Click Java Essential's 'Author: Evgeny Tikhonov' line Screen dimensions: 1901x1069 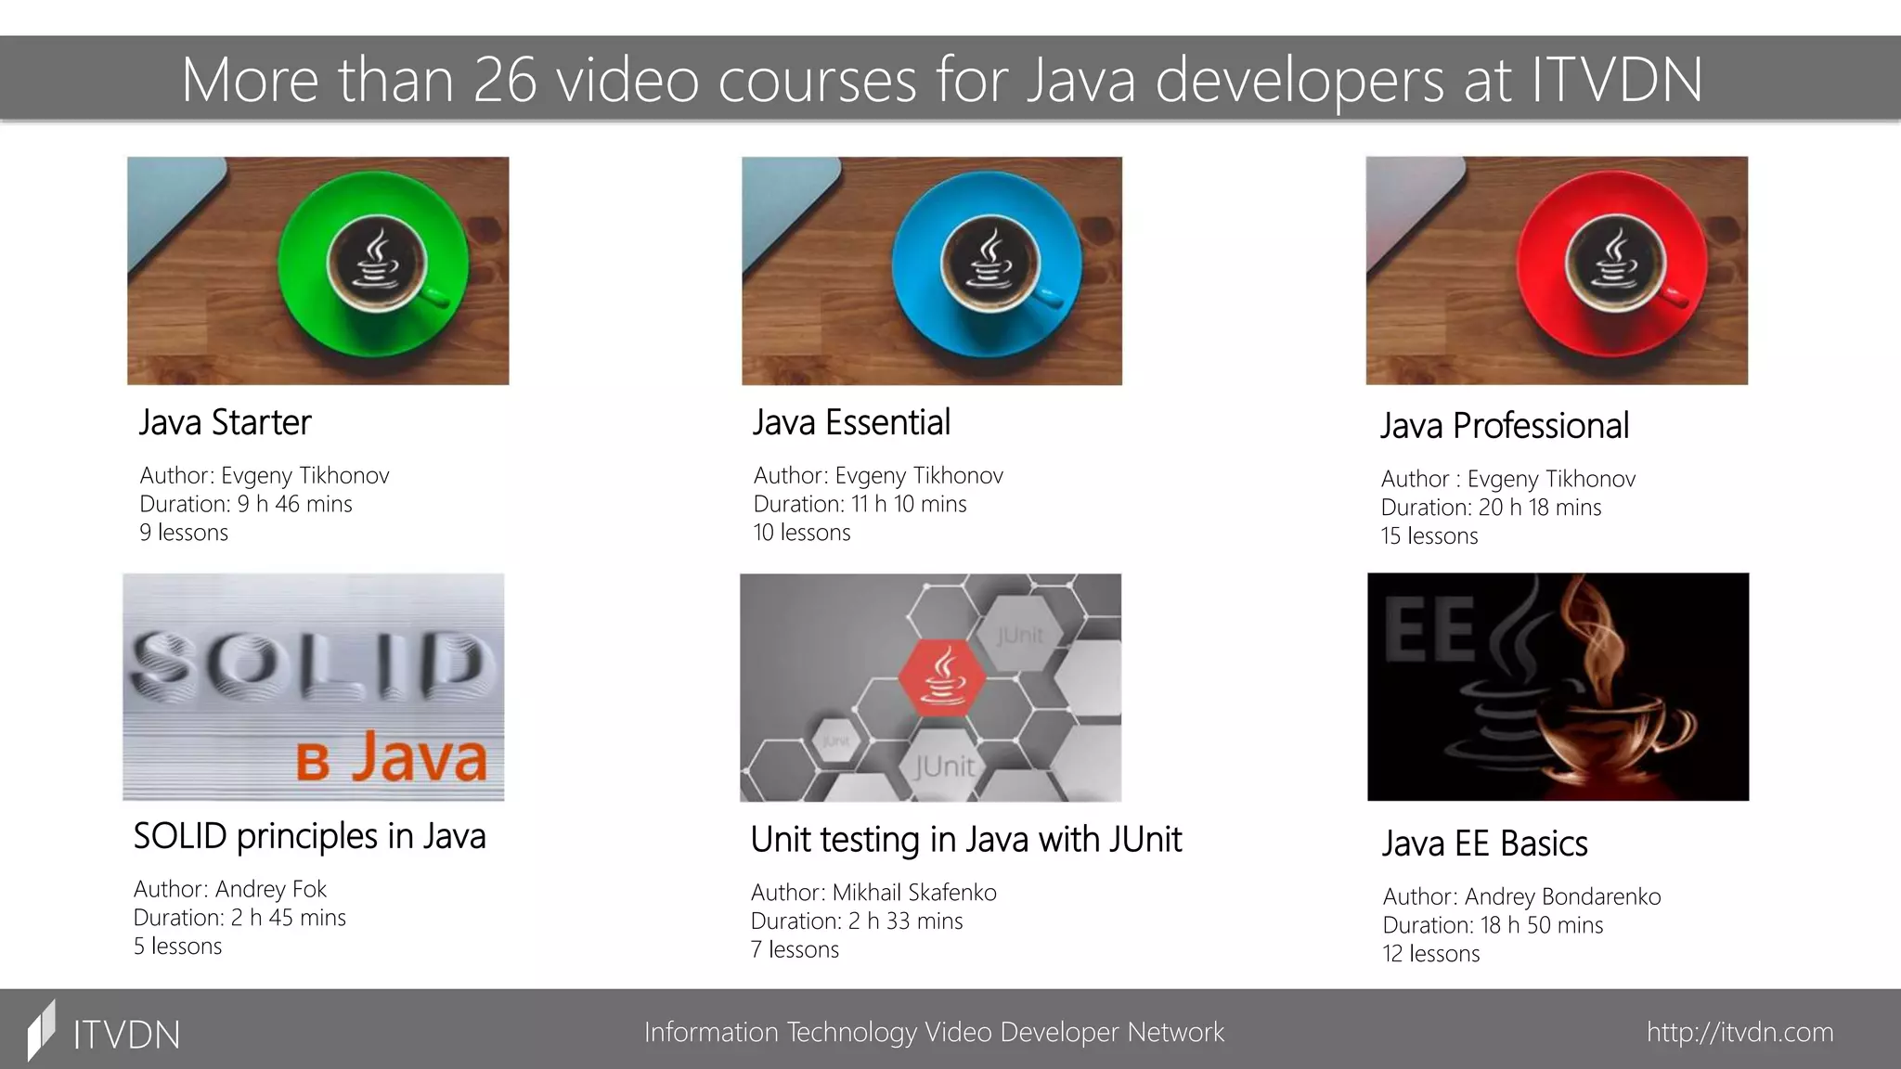coord(878,476)
